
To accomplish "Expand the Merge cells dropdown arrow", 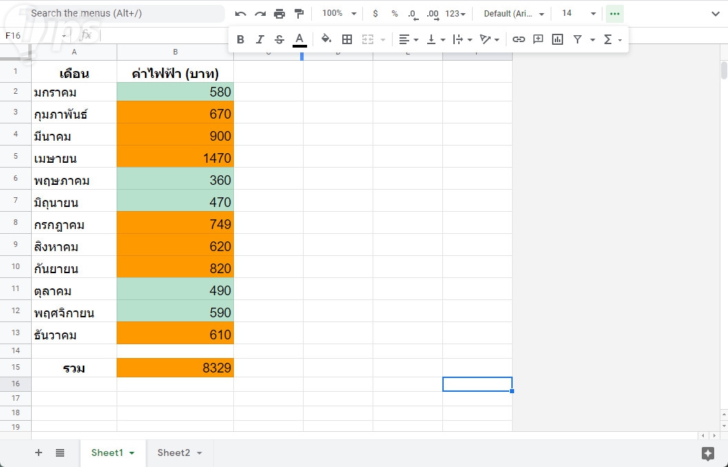I will [x=383, y=40].
